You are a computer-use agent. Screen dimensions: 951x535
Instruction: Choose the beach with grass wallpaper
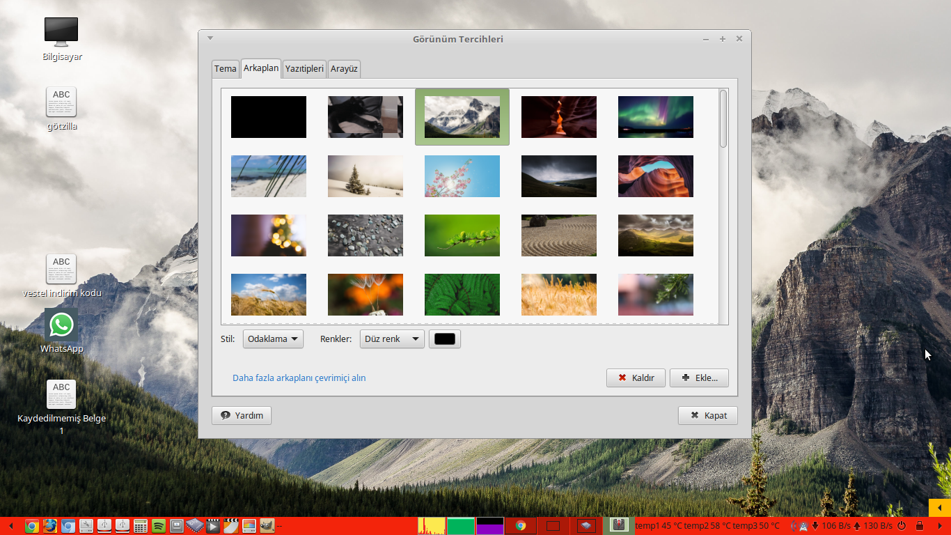click(269, 176)
